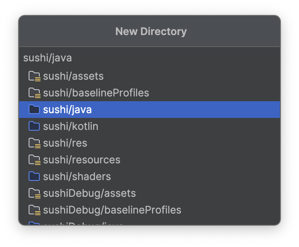
Task: Click the sushi/shaders folder icon
Action: [35, 176]
